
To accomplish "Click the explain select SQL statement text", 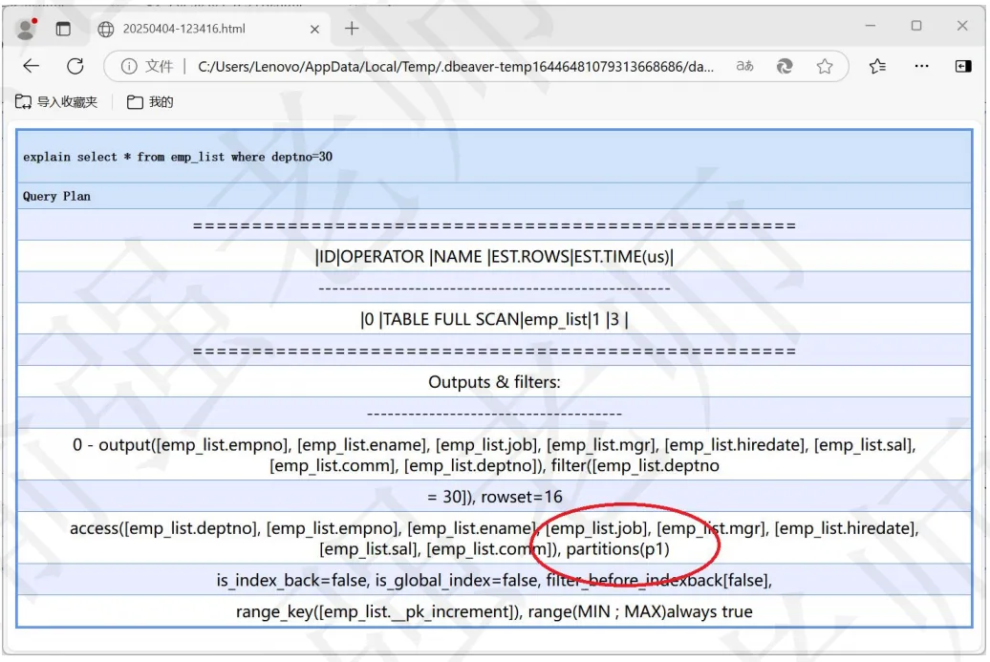I will [178, 157].
